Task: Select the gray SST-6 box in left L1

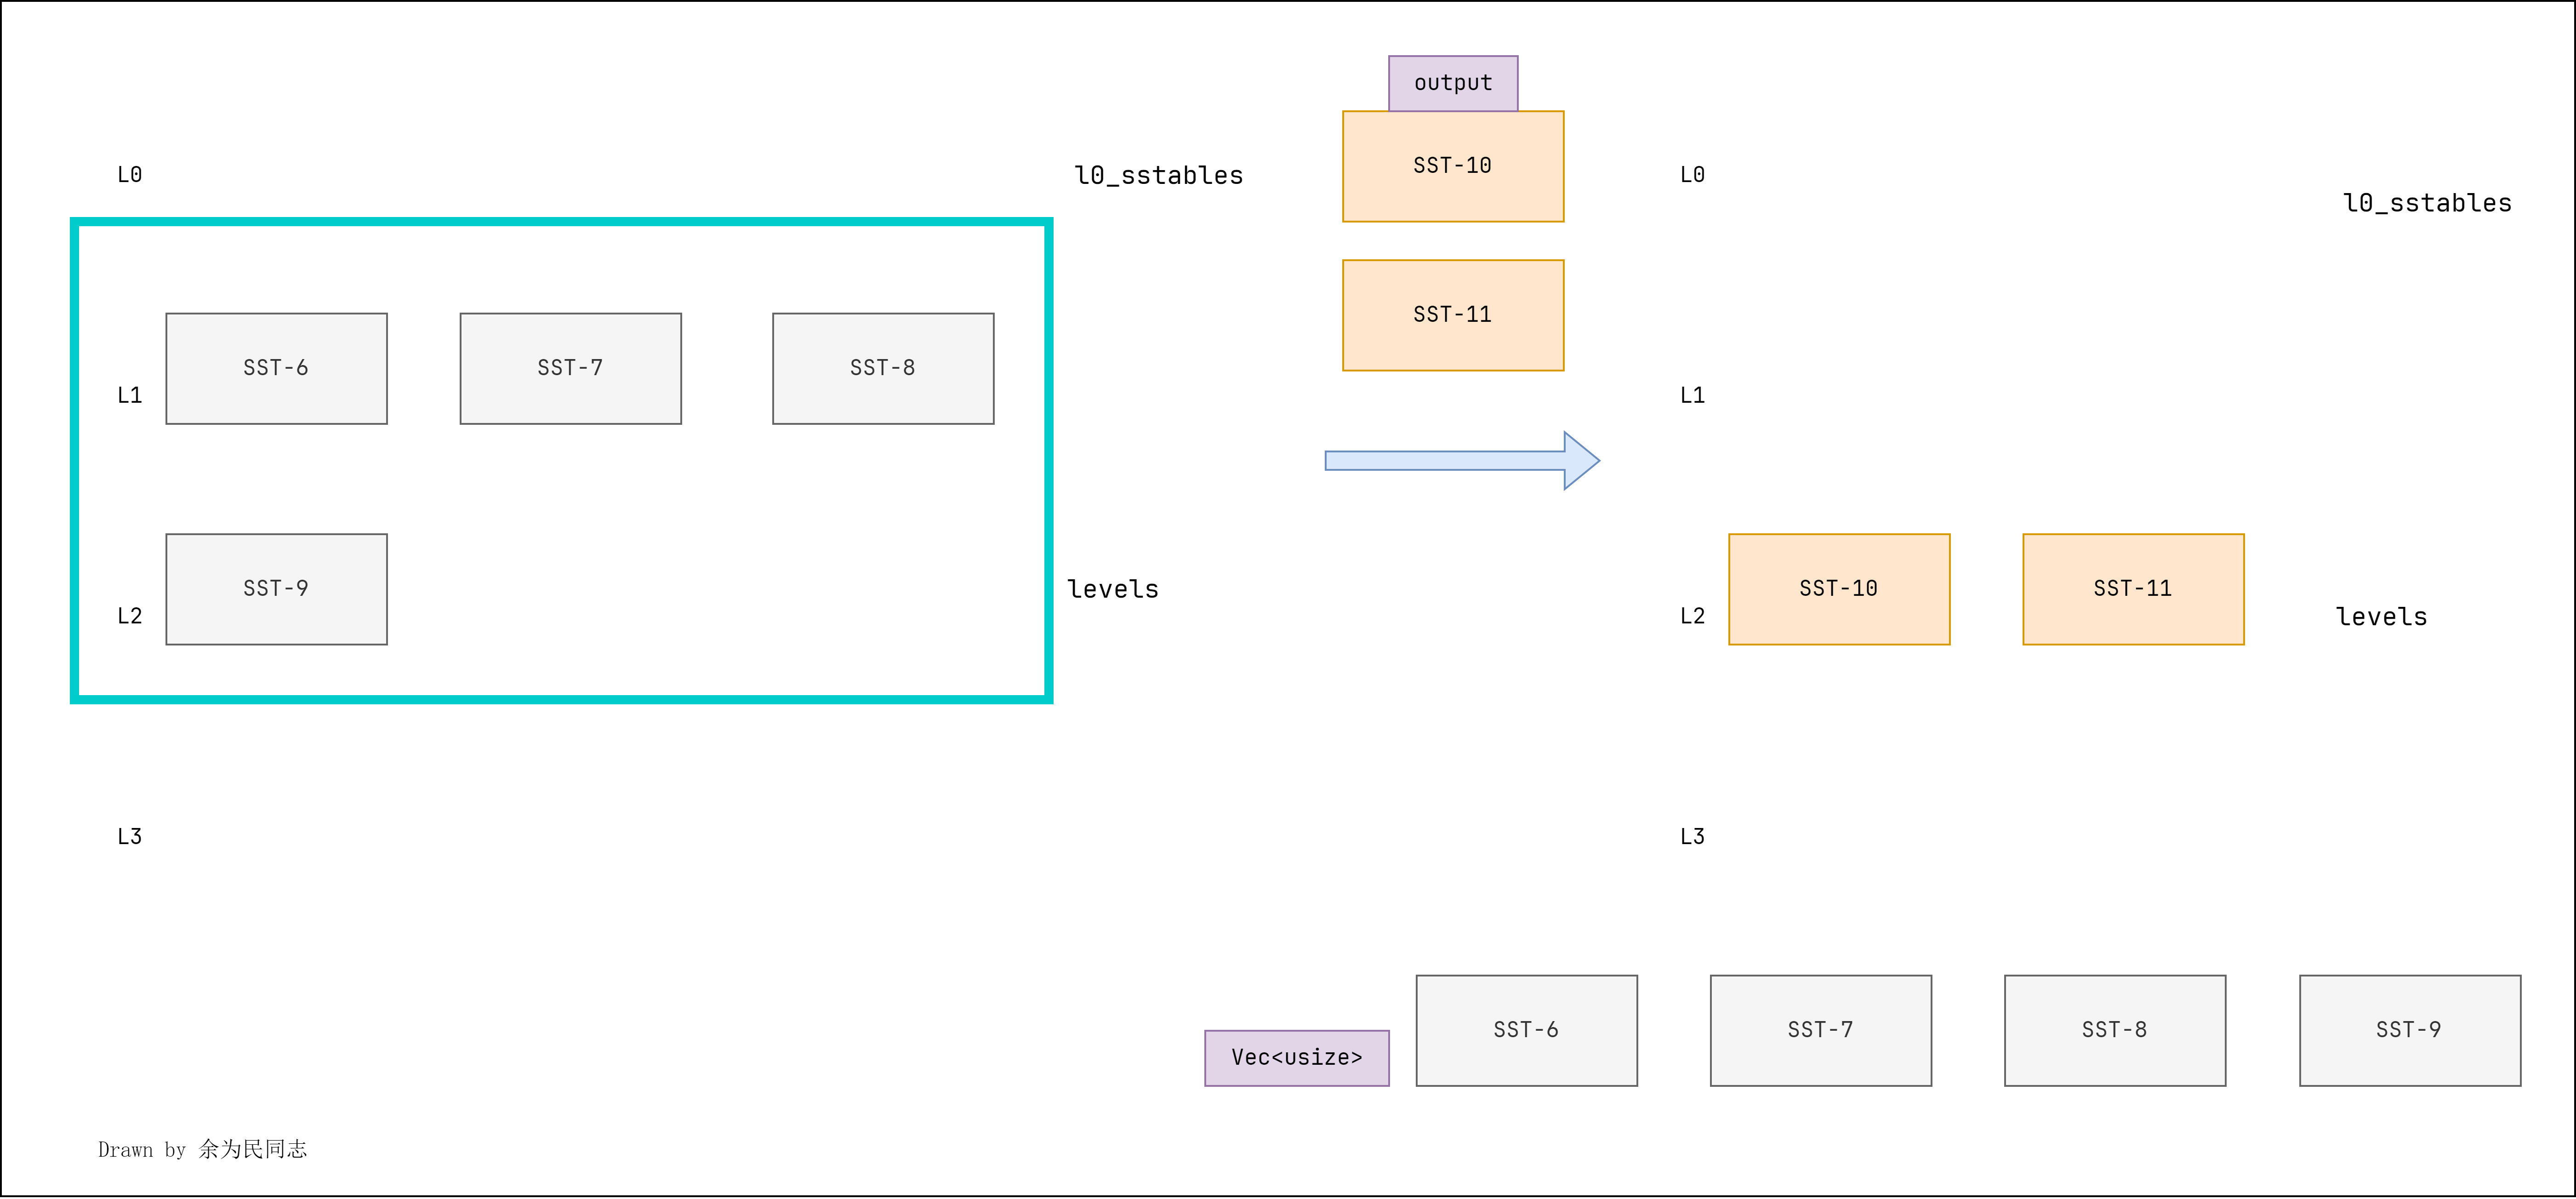Action: pyautogui.click(x=276, y=368)
